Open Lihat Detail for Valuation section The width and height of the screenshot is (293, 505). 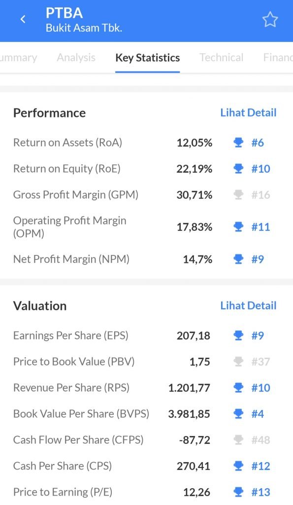pos(249,305)
